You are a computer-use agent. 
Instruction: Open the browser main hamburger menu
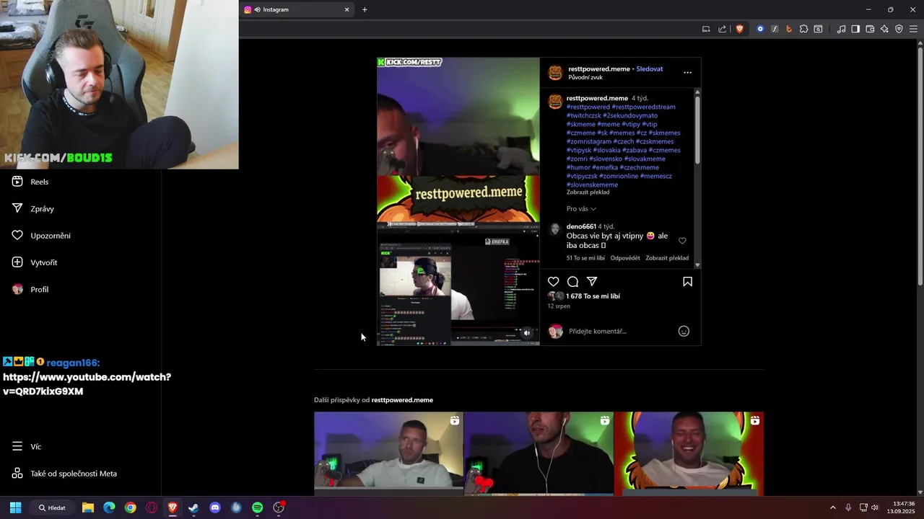click(x=913, y=29)
